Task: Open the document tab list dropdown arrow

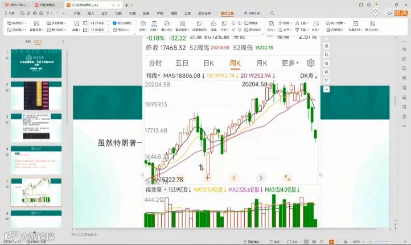Action: click(x=131, y=5)
